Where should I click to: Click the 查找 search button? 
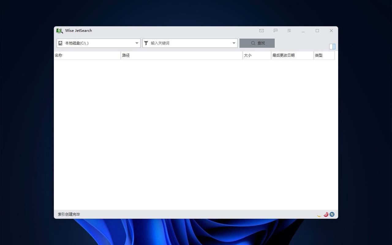[x=257, y=43]
